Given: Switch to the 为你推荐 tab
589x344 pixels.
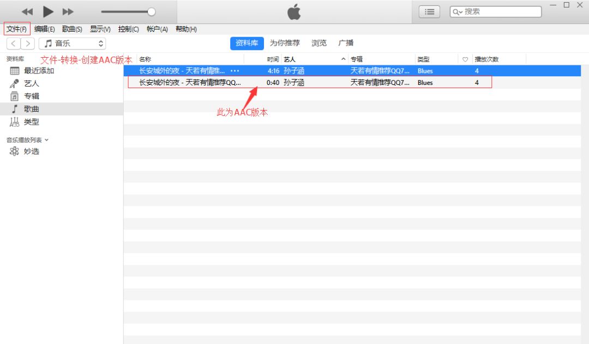Looking at the screenshot, I should tap(285, 43).
